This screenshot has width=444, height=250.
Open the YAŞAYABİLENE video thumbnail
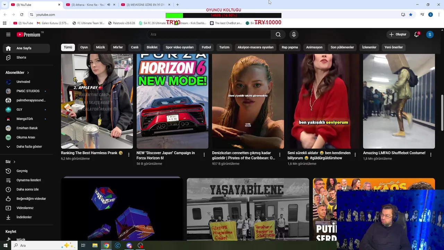point(248,209)
